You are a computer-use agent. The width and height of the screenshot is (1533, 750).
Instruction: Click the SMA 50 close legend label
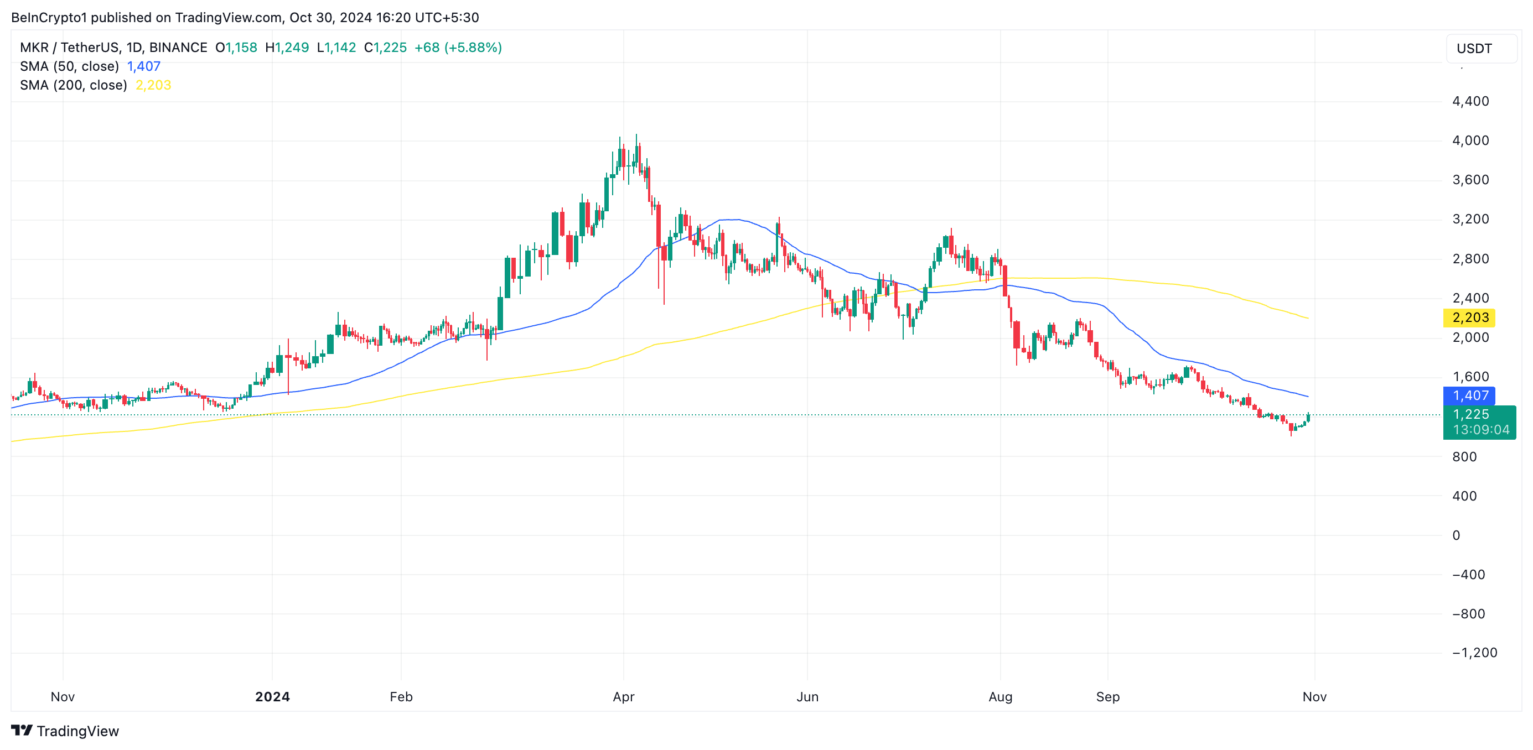tap(69, 66)
